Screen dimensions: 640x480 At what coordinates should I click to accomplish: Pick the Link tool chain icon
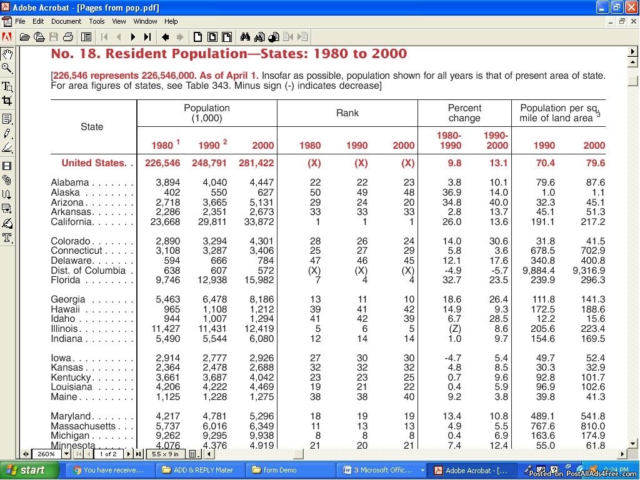pos(7,180)
